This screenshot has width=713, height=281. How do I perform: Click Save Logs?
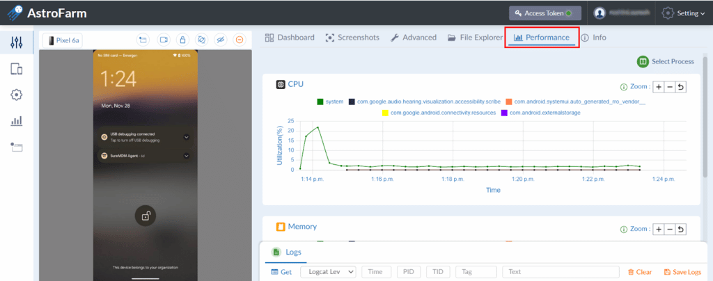682,272
